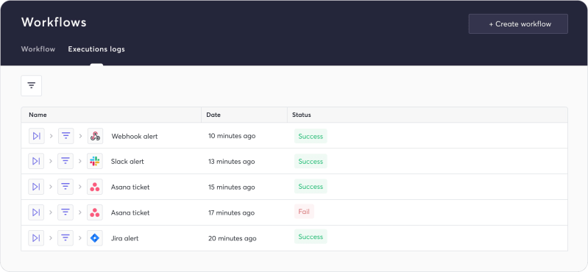Click Success status of Jira alert
The height and width of the screenshot is (272, 588).
tap(311, 237)
